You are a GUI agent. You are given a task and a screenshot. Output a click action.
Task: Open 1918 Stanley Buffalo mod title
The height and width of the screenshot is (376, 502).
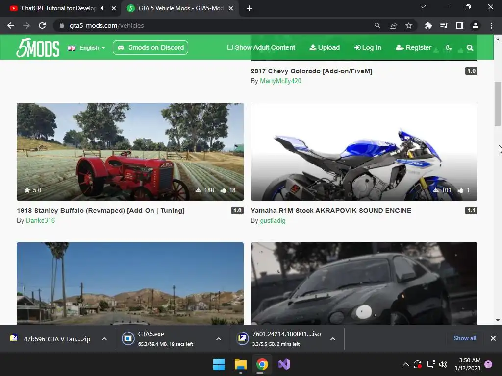pos(100,211)
